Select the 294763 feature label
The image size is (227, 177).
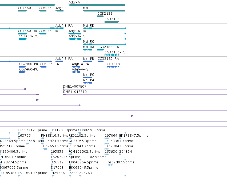(86, 173)
